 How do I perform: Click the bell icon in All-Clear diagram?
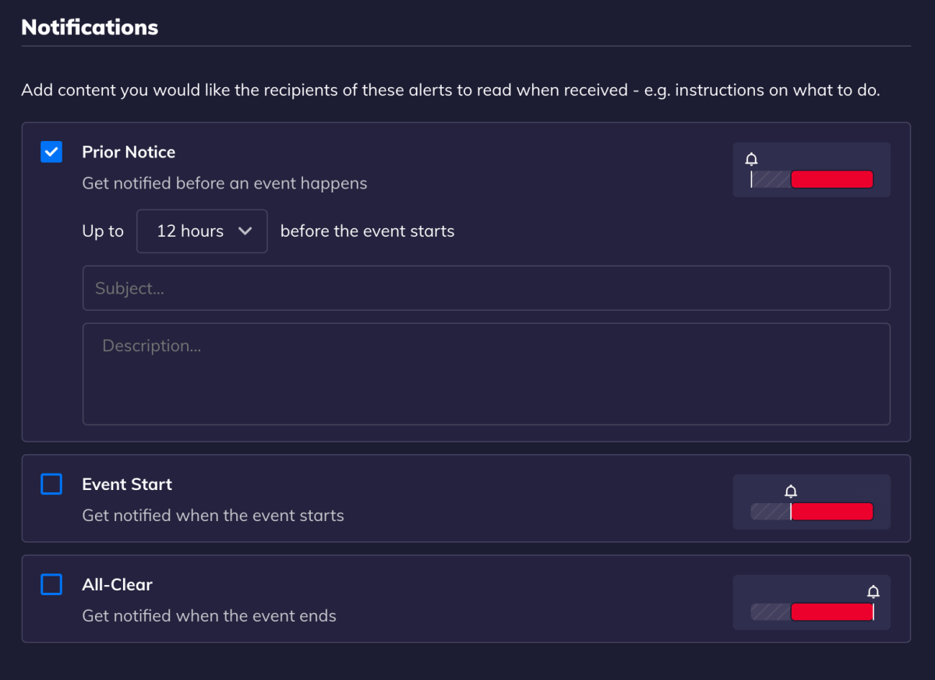coord(873,591)
